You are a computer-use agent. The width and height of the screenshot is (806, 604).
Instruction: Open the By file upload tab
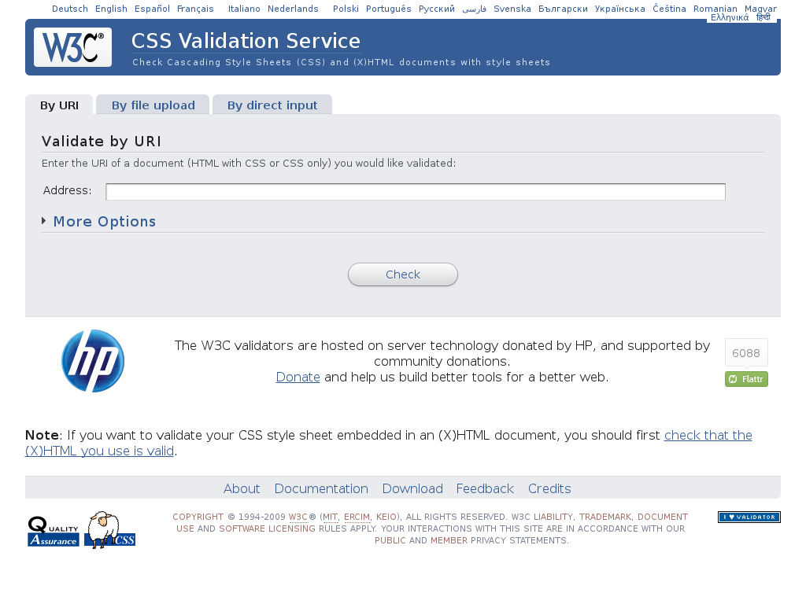tap(153, 105)
